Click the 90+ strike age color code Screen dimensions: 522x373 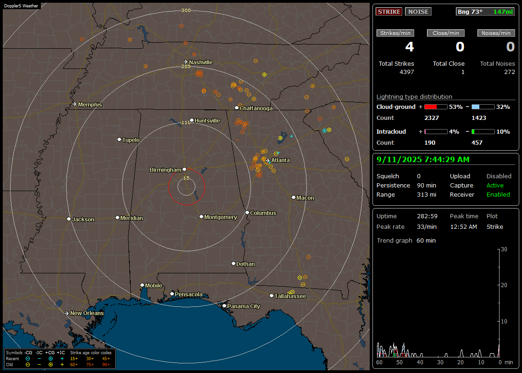coord(106,365)
